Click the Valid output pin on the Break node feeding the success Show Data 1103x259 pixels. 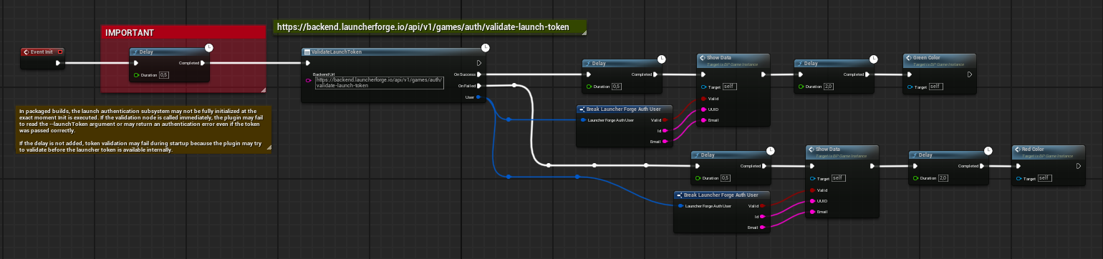(665, 120)
